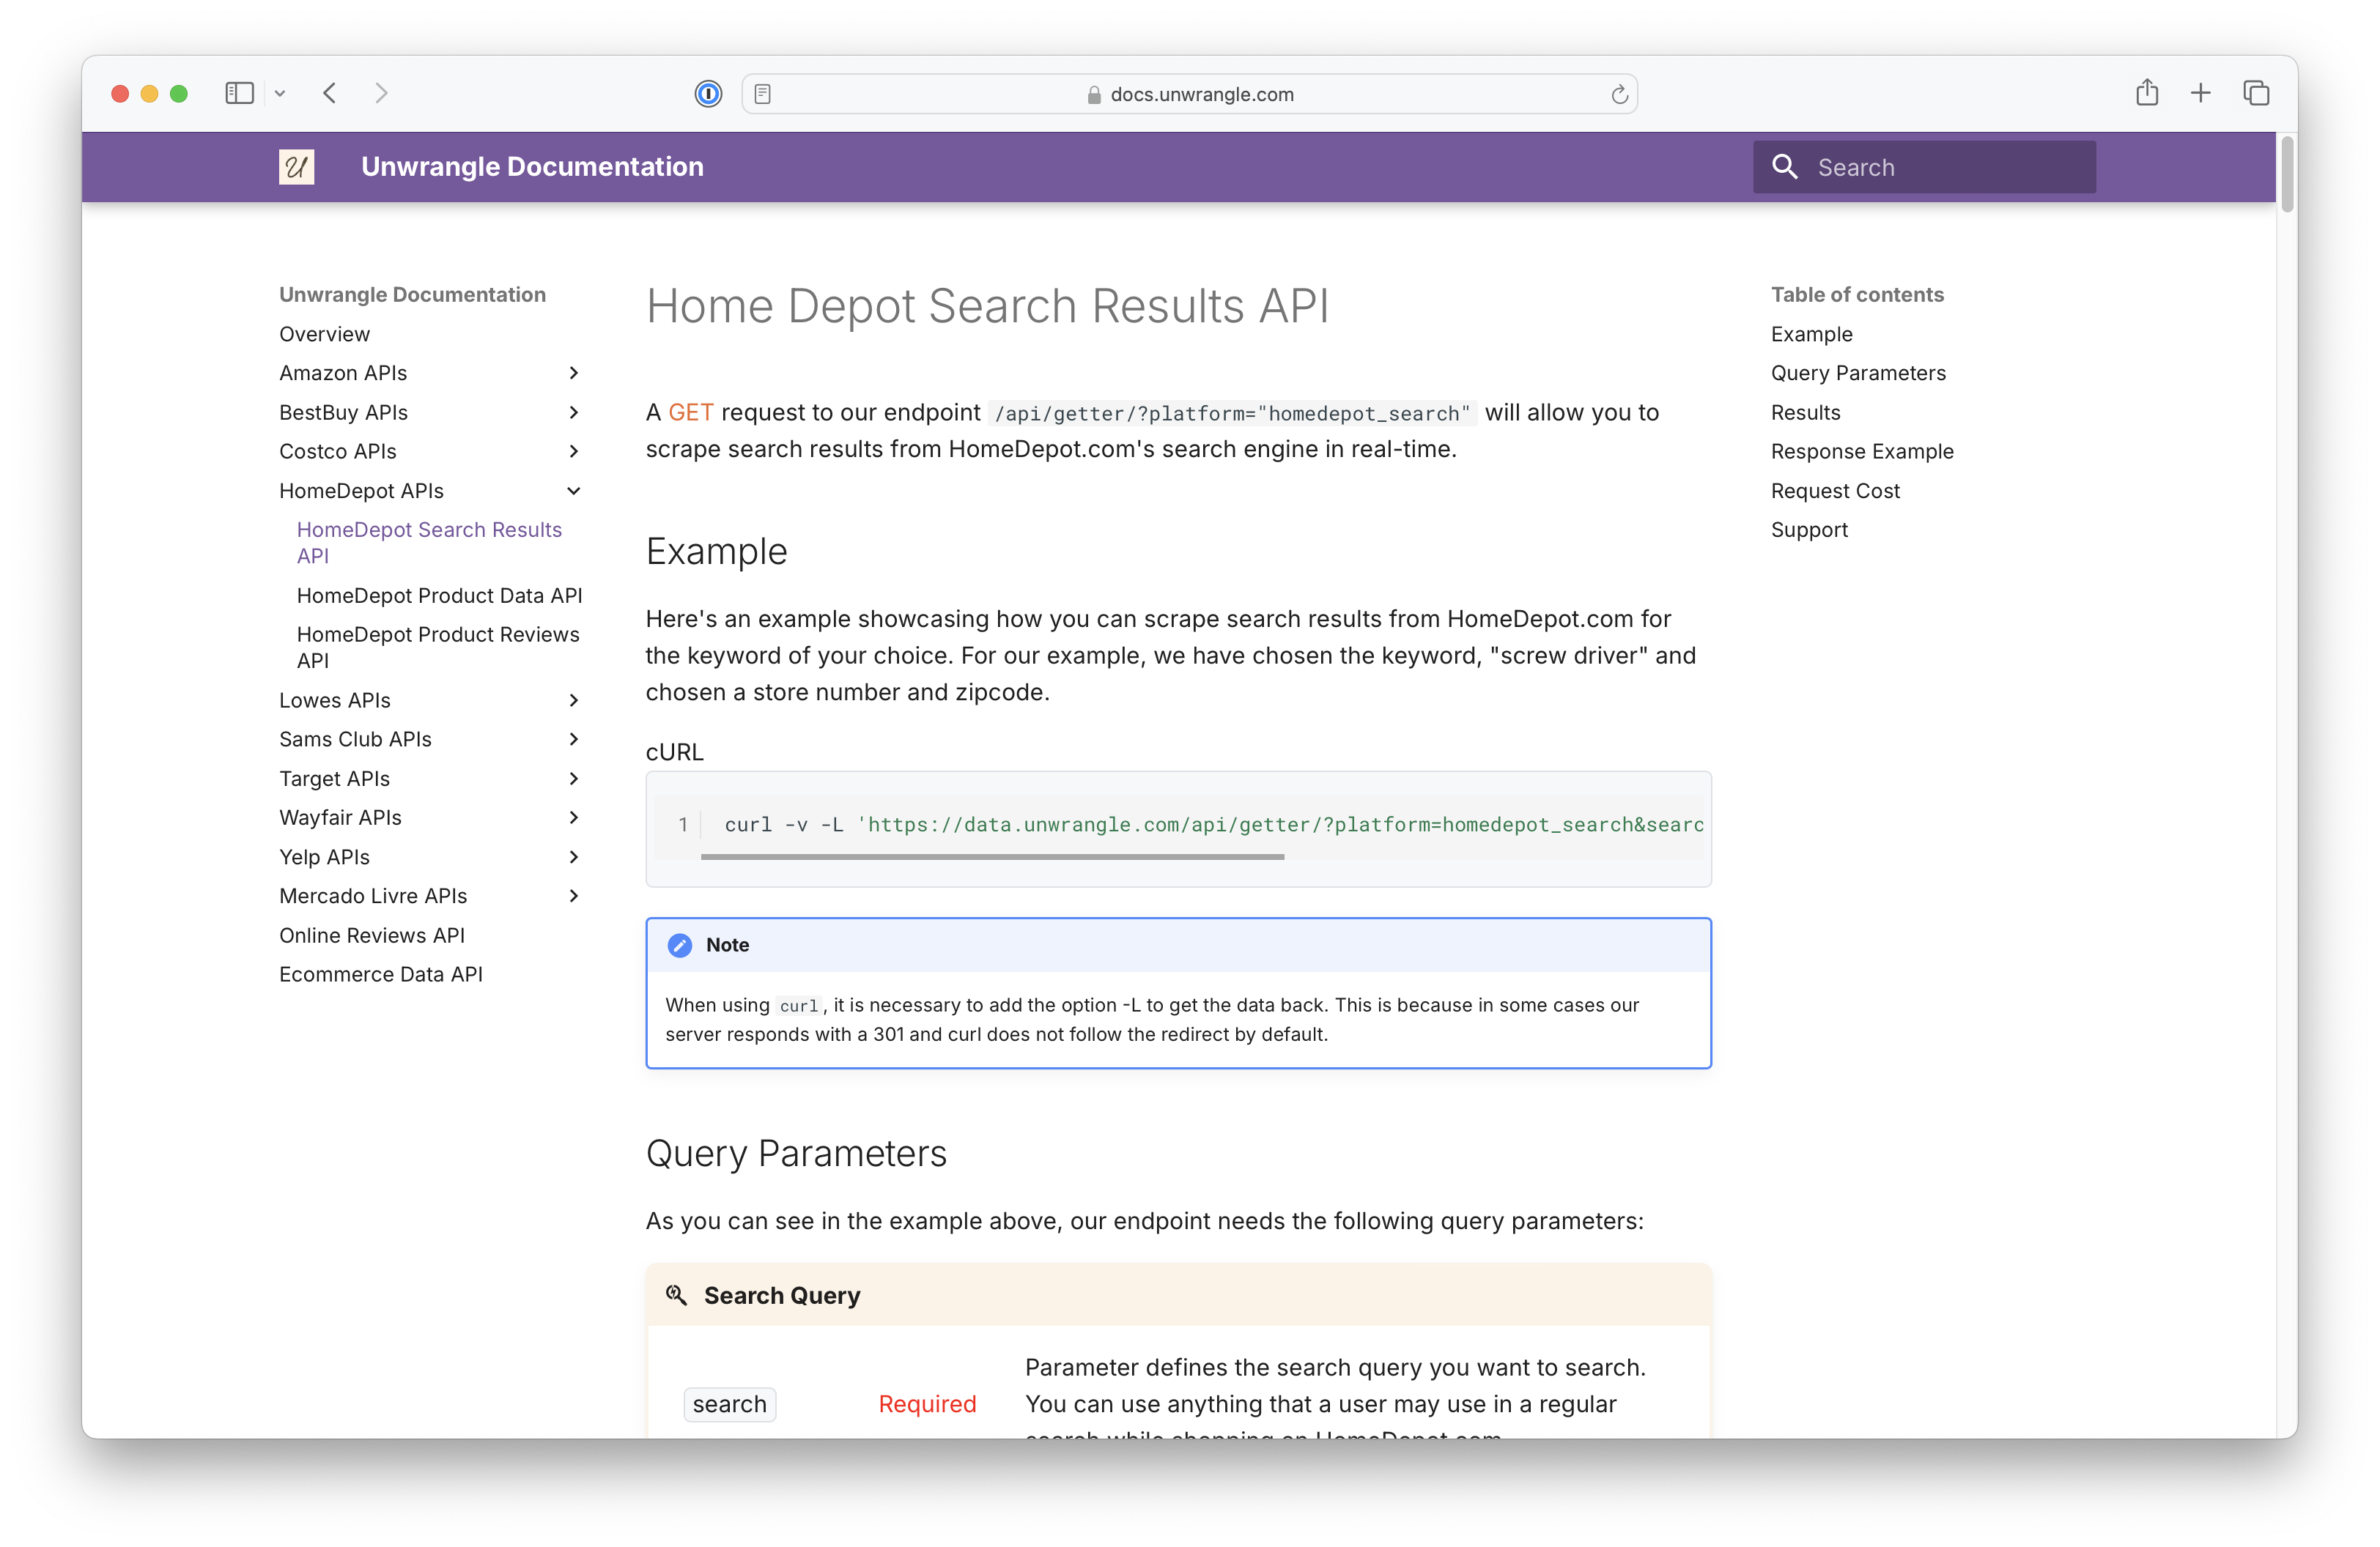This screenshot has height=1547, width=2380.
Task: Expand BestBuy APIs section
Action: (574, 412)
